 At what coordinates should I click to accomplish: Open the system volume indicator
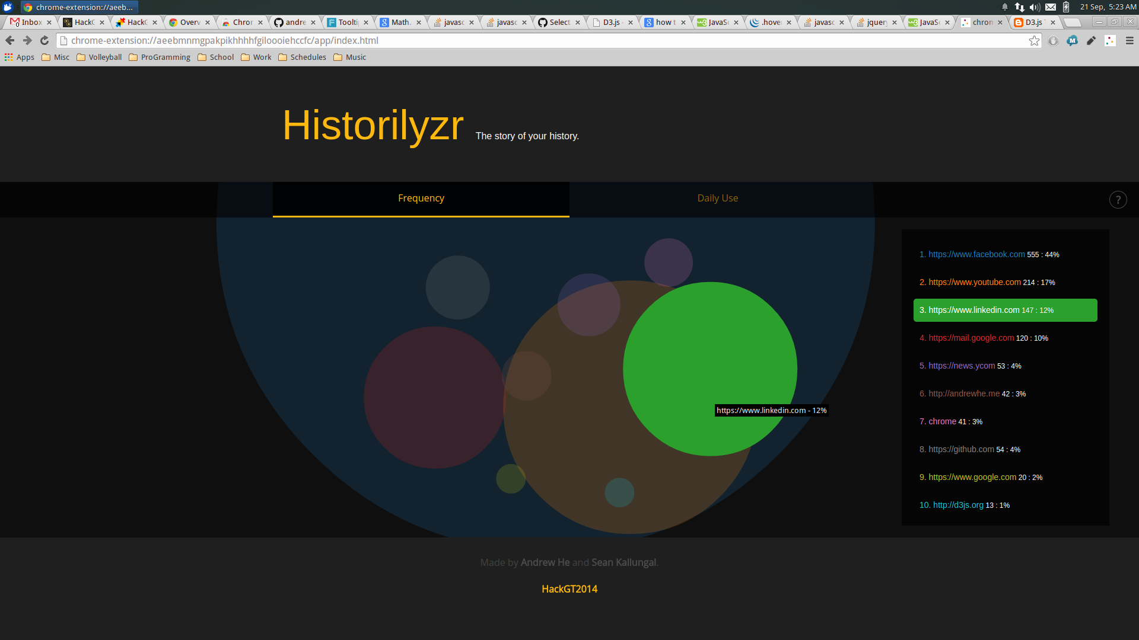(x=1035, y=7)
